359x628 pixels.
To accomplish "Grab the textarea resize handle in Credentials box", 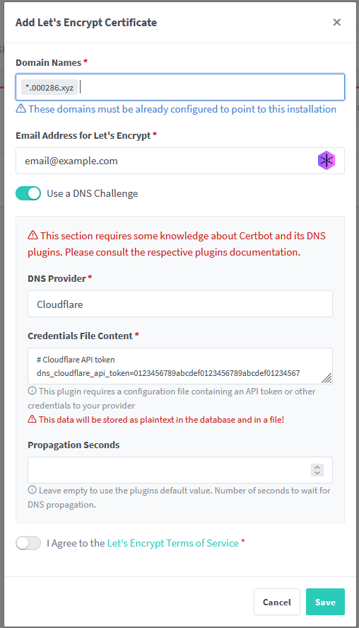I will [x=326, y=378].
